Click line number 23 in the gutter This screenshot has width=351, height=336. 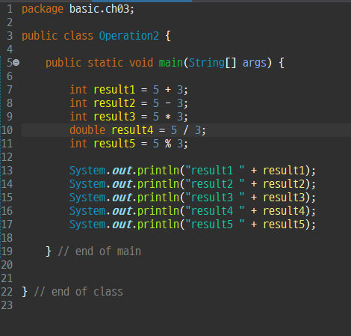pyautogui.click(x=7, y=305)
